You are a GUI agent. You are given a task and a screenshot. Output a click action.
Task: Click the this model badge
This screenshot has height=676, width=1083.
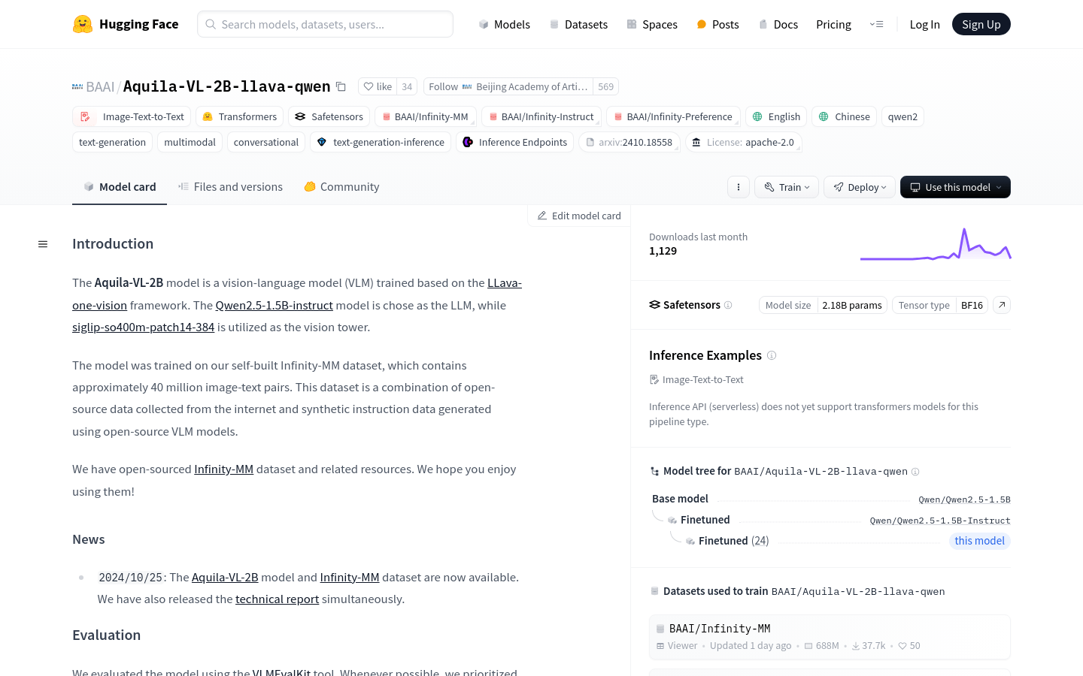pyautogui.click(x=979, y=541)
